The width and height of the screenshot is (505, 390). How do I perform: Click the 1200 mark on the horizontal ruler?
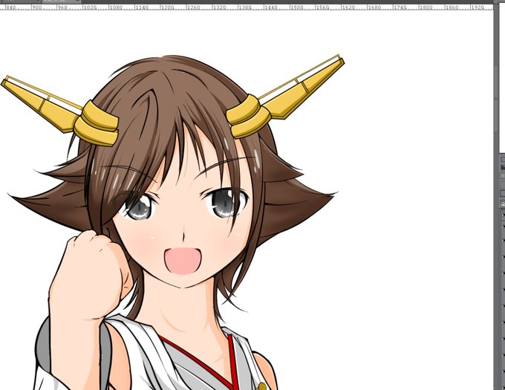click(167, 7)
